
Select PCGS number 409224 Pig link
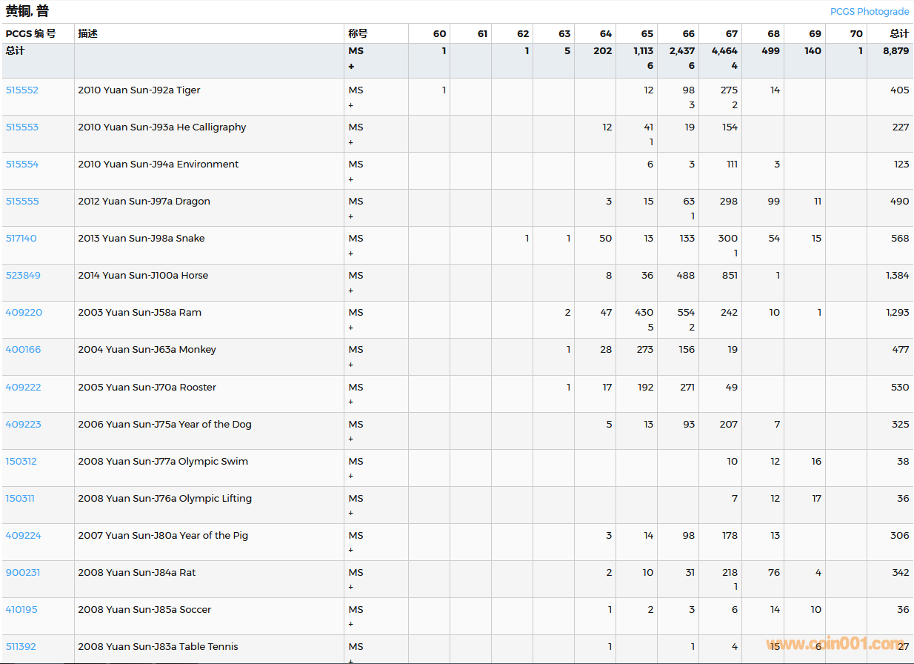[x=23, y=536]
